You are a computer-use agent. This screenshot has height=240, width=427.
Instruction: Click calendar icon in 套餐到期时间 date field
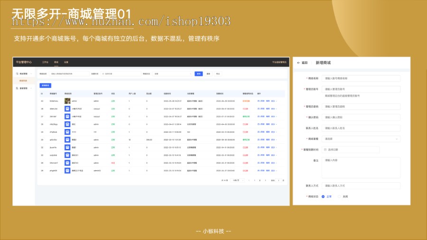325,150
